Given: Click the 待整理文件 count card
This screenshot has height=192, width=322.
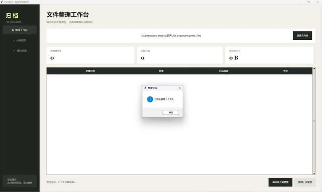Looking at the screenshot, I should click(90, 55).
